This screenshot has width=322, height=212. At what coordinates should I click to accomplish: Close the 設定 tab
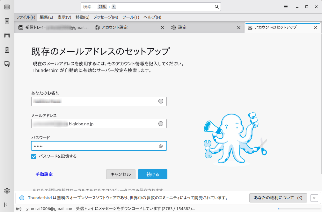tap(238, 28)
